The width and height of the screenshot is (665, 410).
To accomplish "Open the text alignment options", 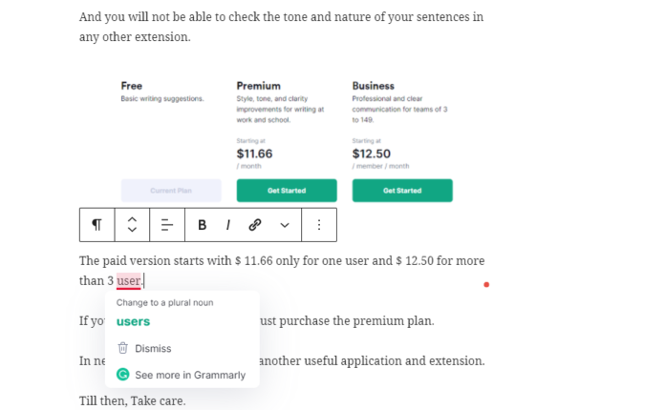I will click(x=167, y=225).
